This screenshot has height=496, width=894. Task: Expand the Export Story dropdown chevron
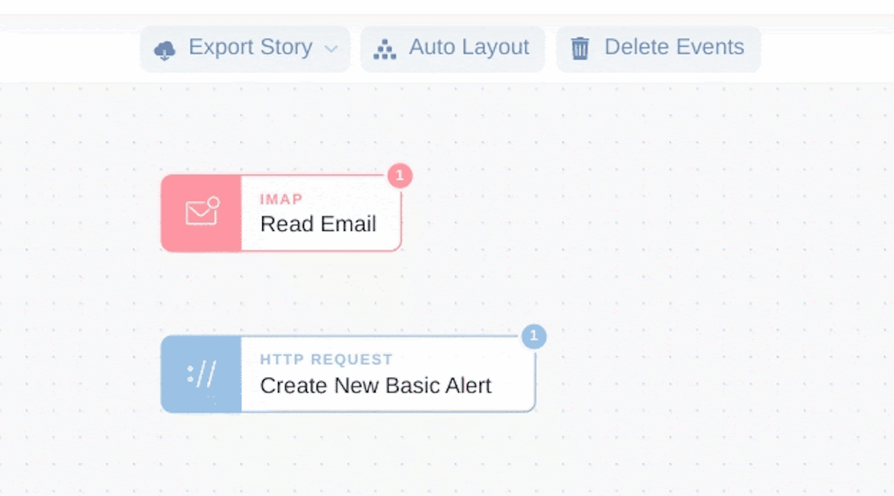(x=331, y=49)
